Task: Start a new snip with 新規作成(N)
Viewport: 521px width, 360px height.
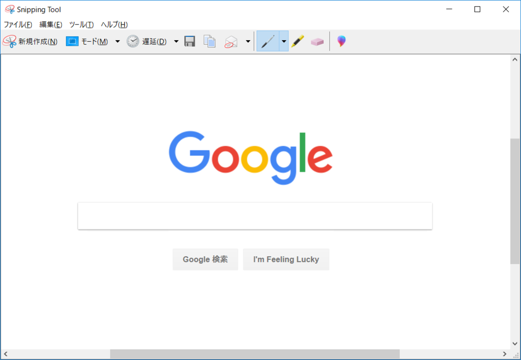Action: [30, 42]
